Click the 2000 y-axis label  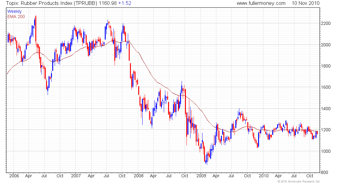[x=326, y=45]
